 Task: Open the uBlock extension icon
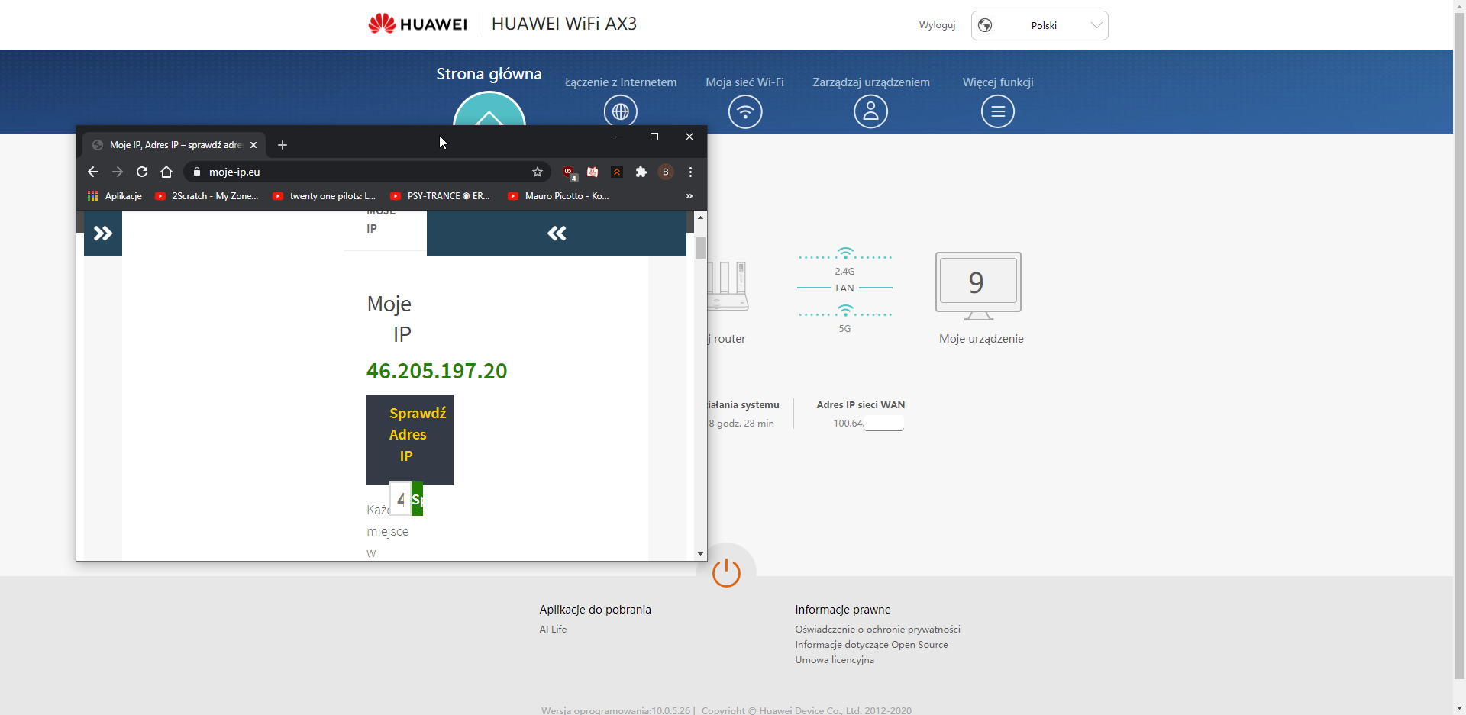pyautogui.click(x=570, y=172)
